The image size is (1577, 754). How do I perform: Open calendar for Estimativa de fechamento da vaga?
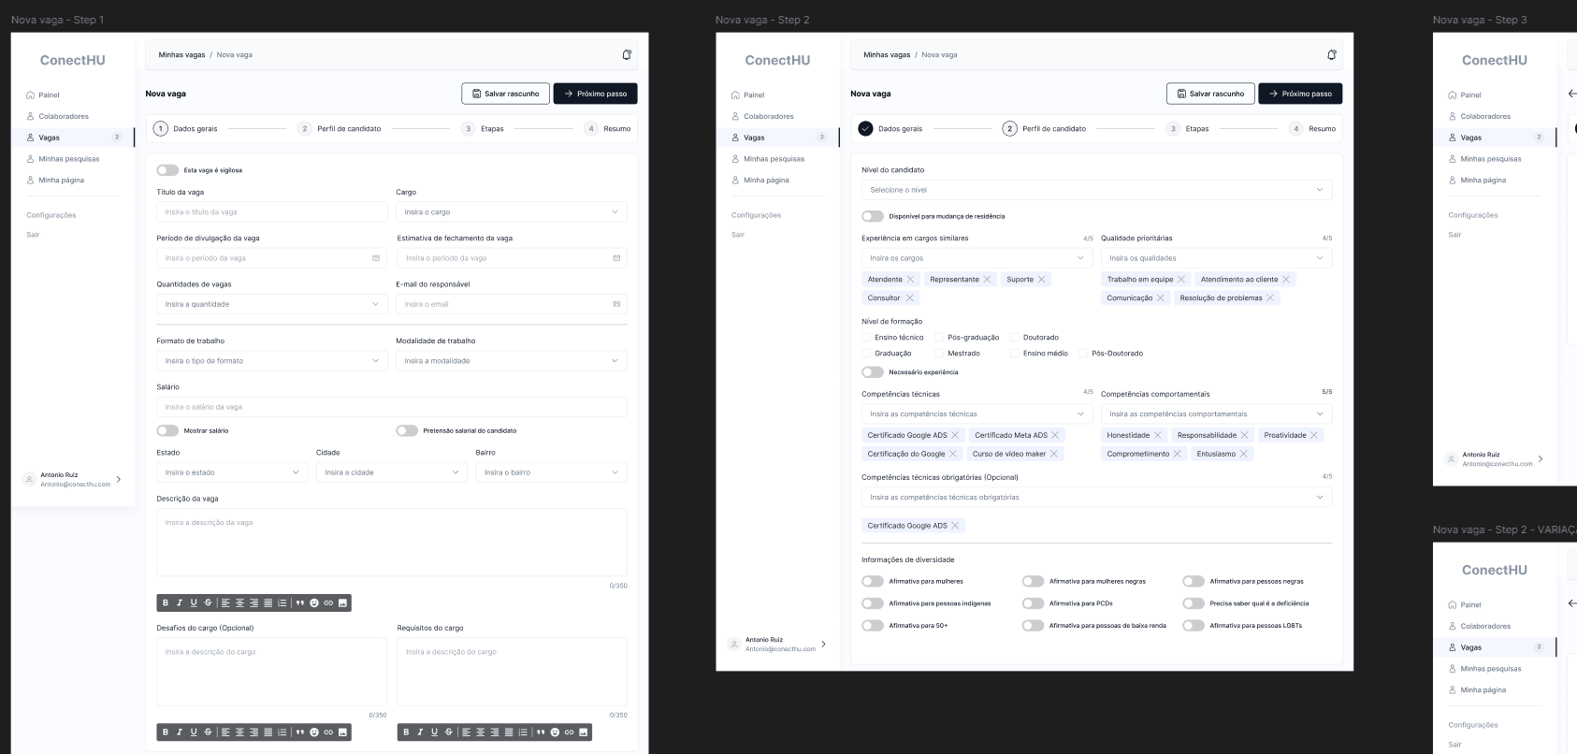coord(616,258)
